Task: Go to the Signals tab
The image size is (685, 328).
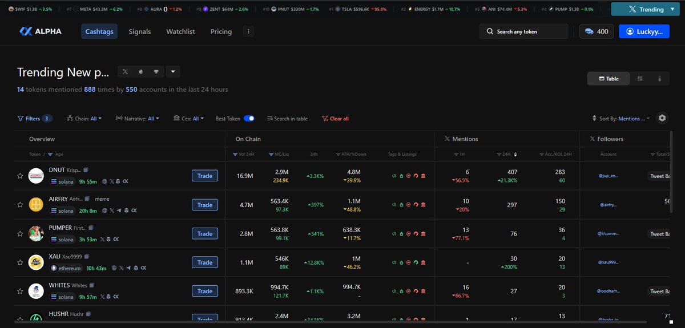Action: (140, 31)
